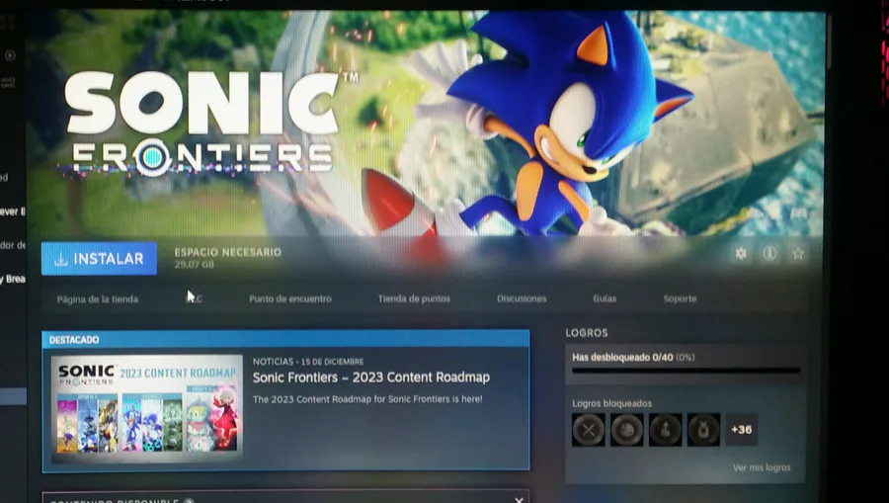Select the second locked achievement icon

627,429
